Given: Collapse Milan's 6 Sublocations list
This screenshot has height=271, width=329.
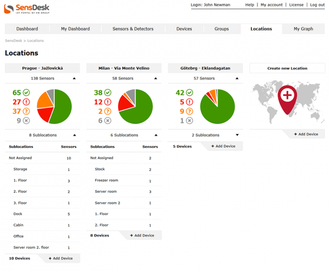Looking at the screenshot, I should pos(156,135).
